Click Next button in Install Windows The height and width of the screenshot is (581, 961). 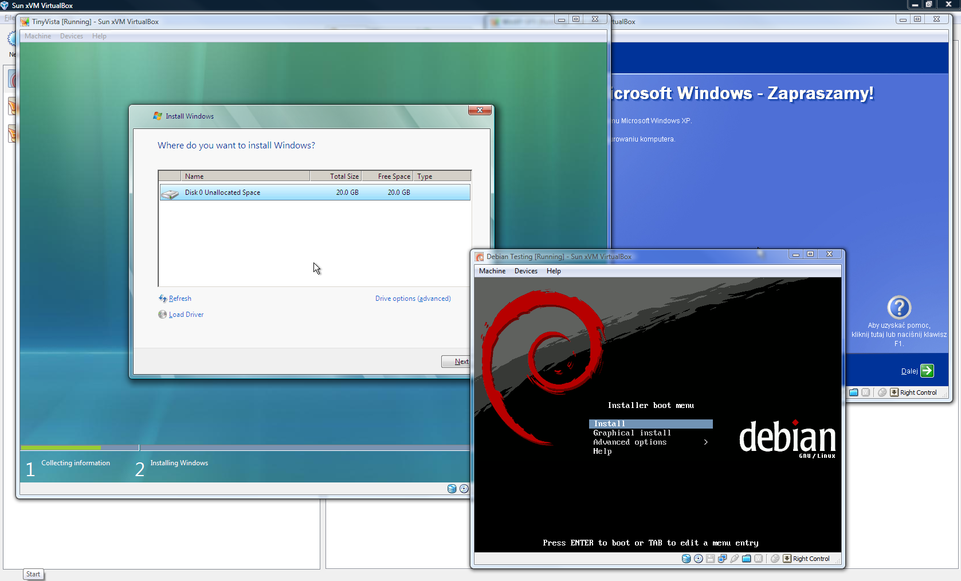tap(456, 362)
